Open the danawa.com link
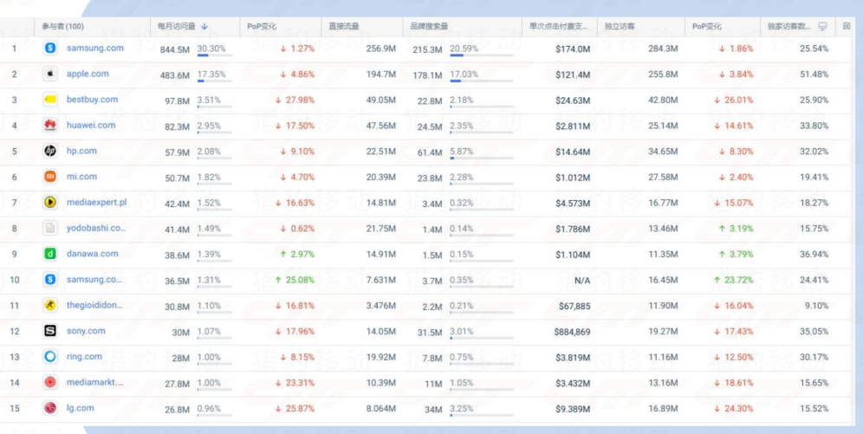Viewport: 863px width, 434px height. pyautogui.click(x=93, y=254)
